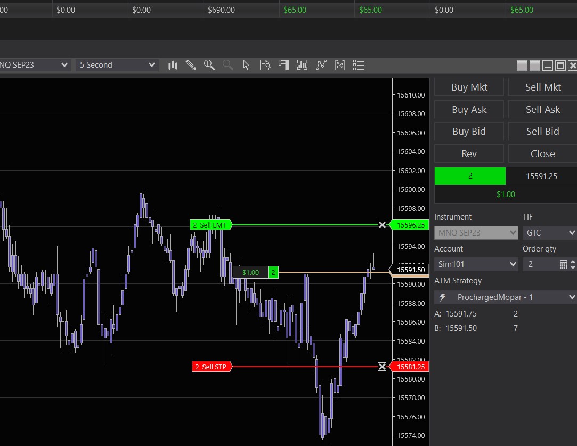The width and height of the screenshot is (577, 446).
Task: Open the TIF dropdown showing GTC
Action: [549, 233]
